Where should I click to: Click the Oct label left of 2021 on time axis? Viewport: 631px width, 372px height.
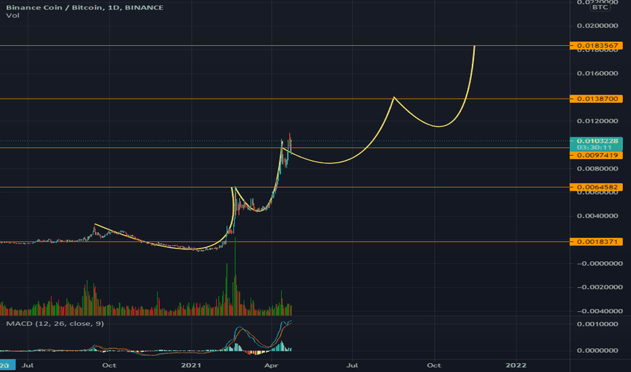[109, 365]
